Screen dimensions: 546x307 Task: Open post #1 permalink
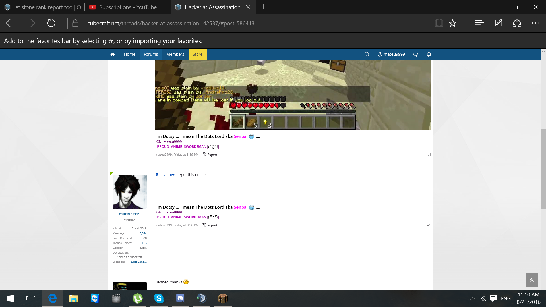429,155
